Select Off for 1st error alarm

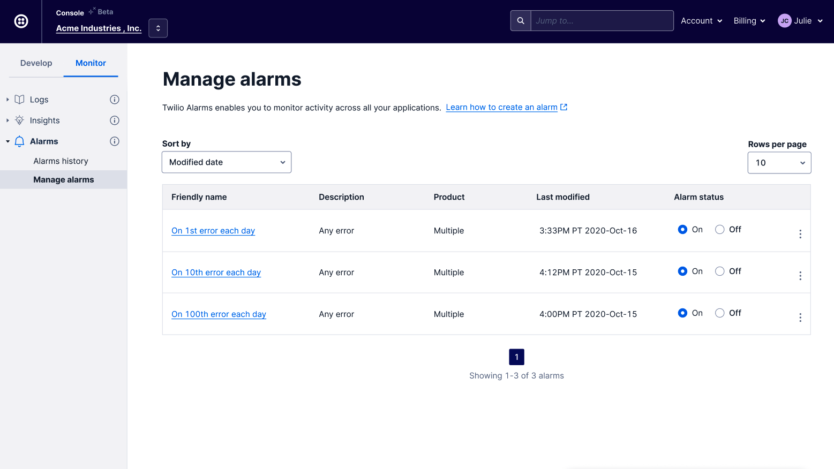point(720,229)
